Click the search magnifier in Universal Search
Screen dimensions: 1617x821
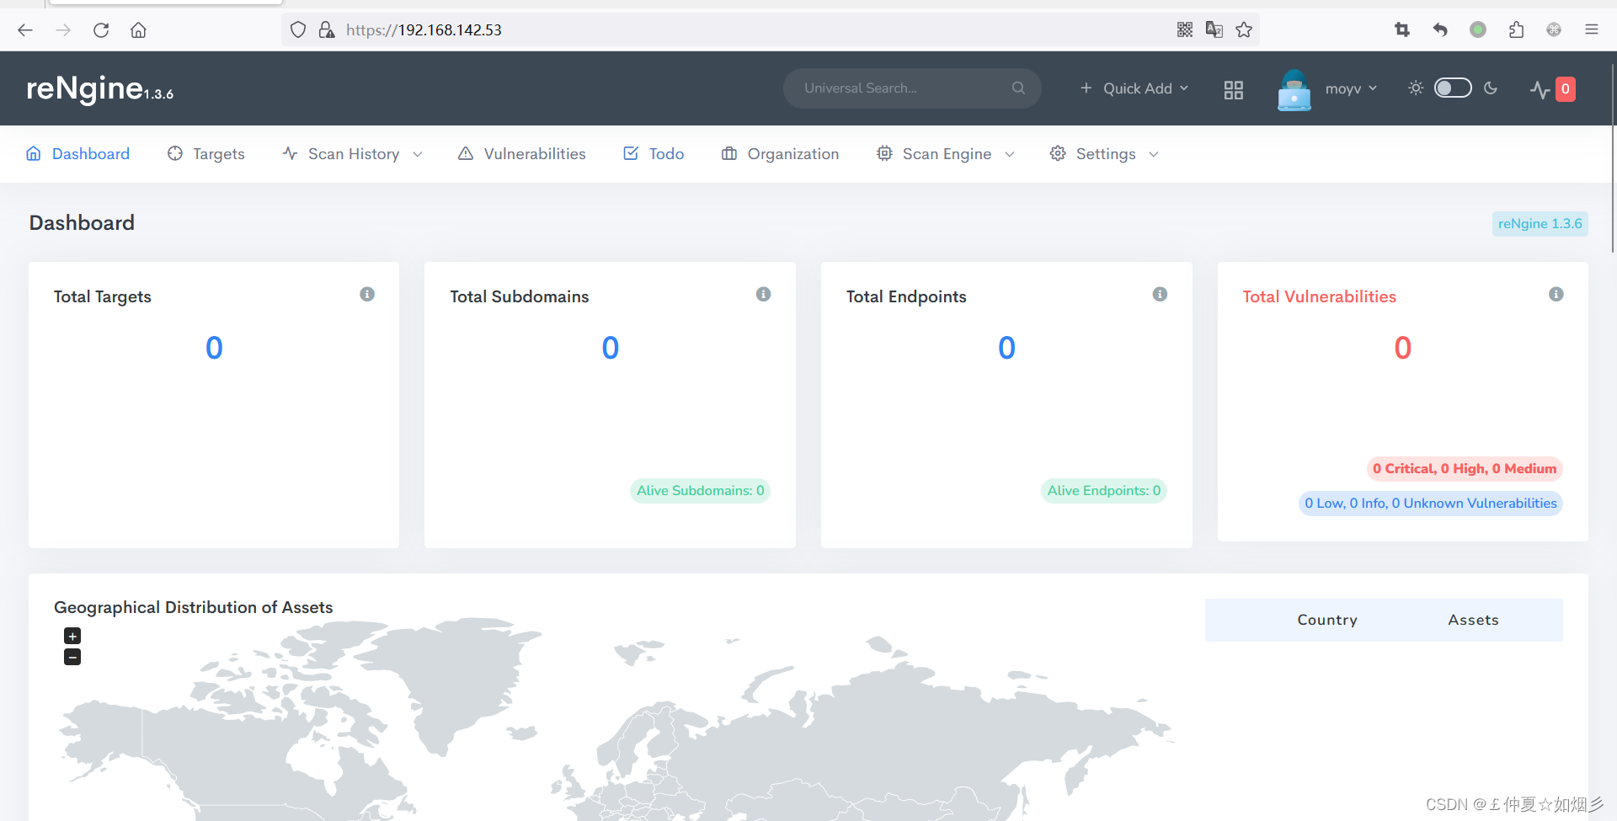coord(1018,88)
